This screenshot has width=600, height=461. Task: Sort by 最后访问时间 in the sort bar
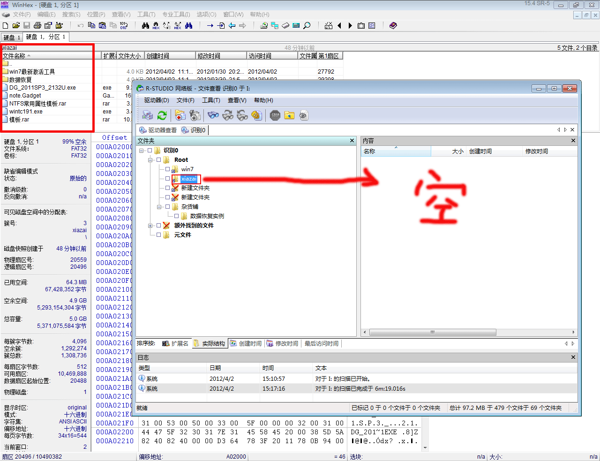point(322,344)
